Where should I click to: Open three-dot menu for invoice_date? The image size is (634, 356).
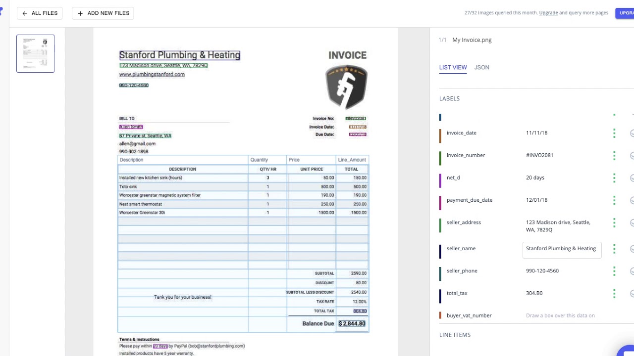pyautogui.click(x=614, y=133)
